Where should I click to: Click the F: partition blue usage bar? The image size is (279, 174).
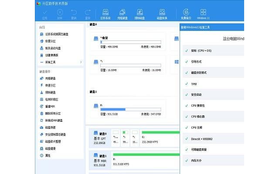tap(131, 109)
